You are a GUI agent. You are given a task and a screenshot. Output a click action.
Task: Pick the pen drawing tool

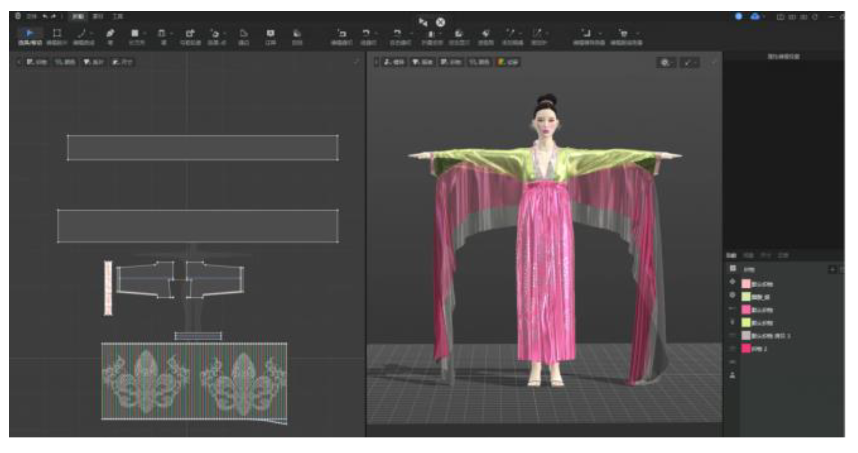(110, 34)
